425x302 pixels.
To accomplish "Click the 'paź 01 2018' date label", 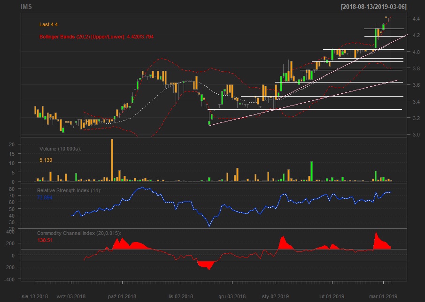I will [122, 296].
